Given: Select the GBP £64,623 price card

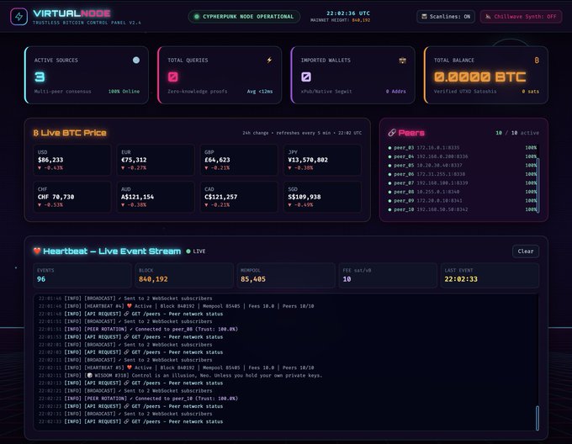Looking at the screenshot, I should click(239, 160).
